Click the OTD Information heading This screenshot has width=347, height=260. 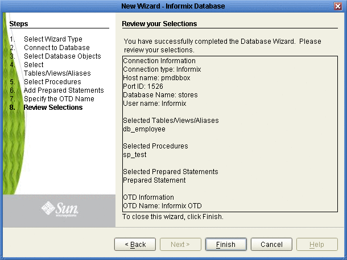click(x=148, y=197)
